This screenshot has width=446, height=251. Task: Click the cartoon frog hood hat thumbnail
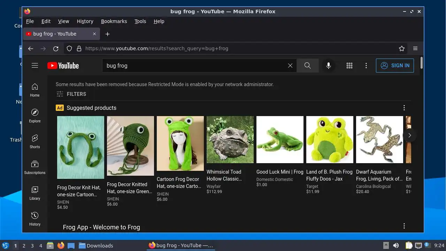(x=180, y=143)
